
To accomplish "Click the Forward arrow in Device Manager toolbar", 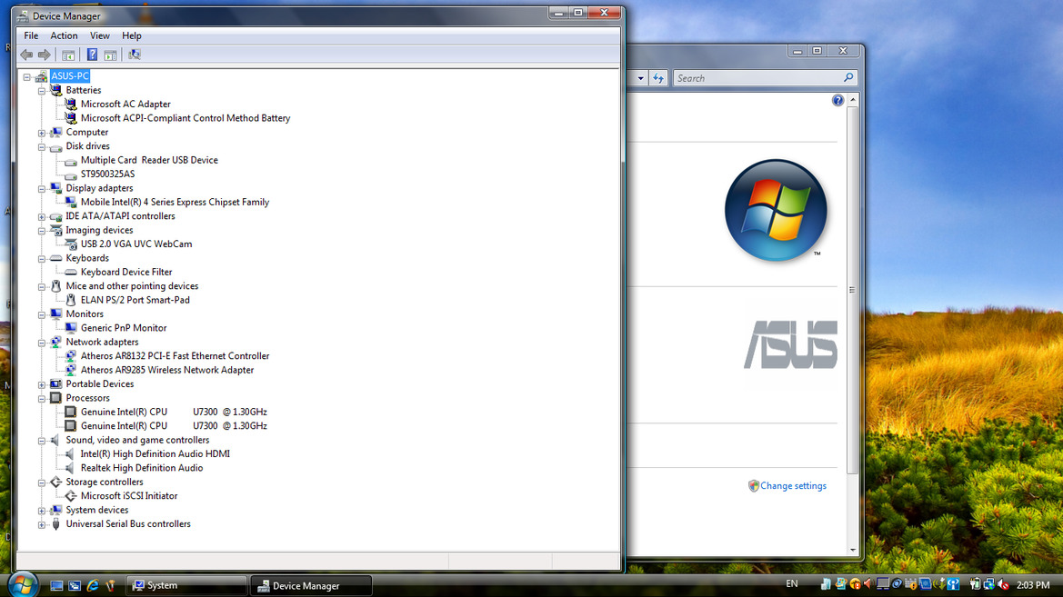I will tap(44, 55).
